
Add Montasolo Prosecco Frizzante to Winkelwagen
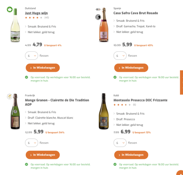(131, 155)
